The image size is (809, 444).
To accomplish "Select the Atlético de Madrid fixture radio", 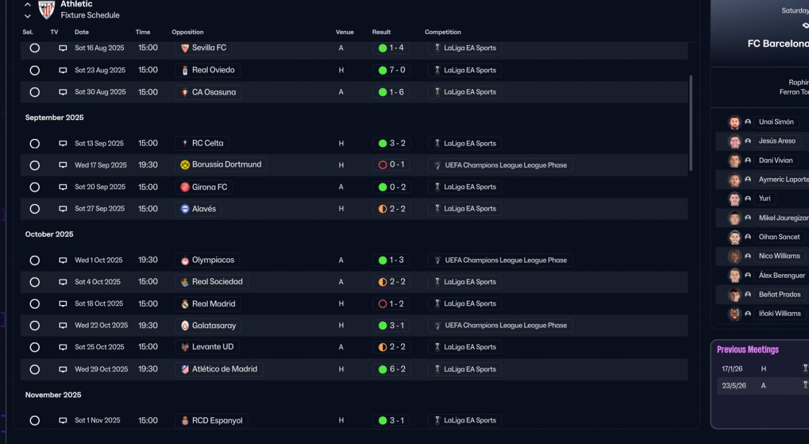I will pos(35,369).
